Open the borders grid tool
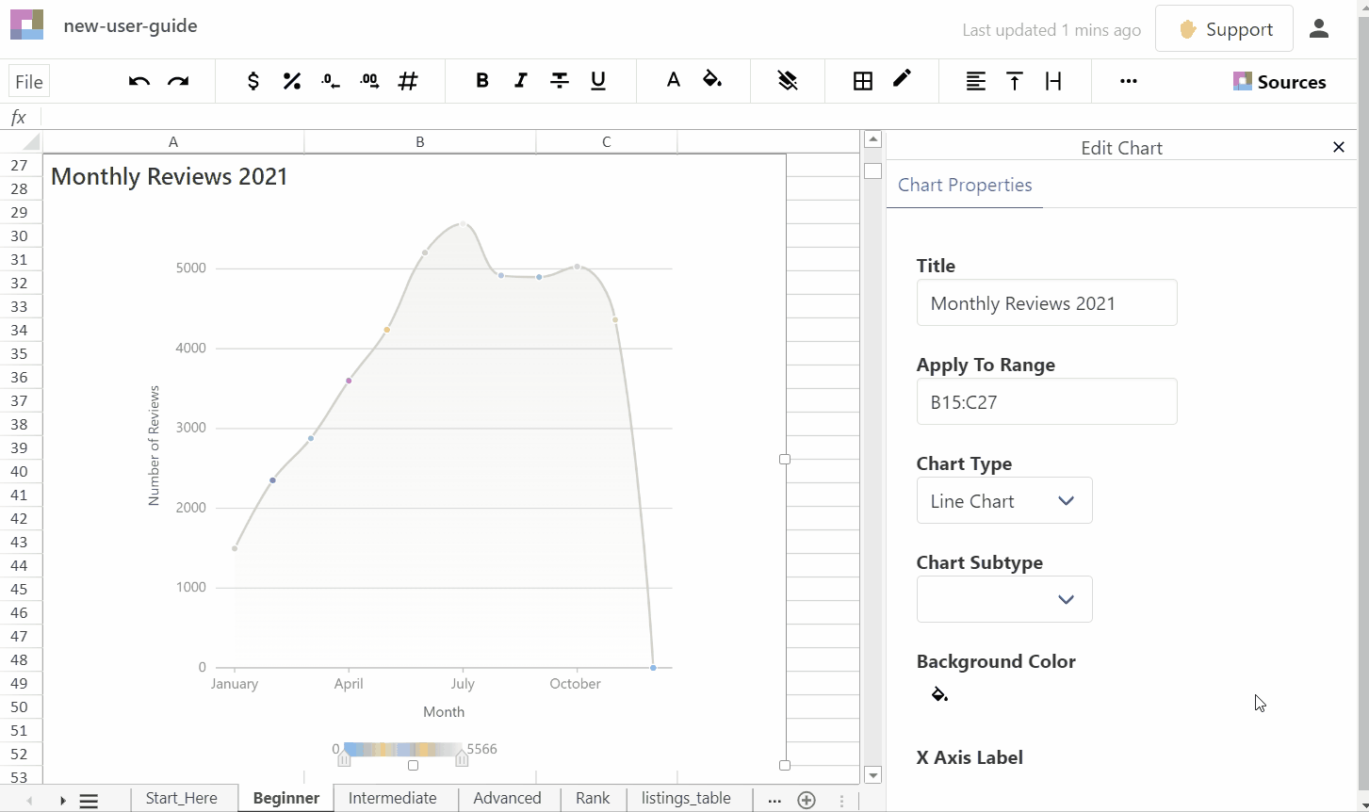This screenshot has width=1369, height=812. point(863,81)
